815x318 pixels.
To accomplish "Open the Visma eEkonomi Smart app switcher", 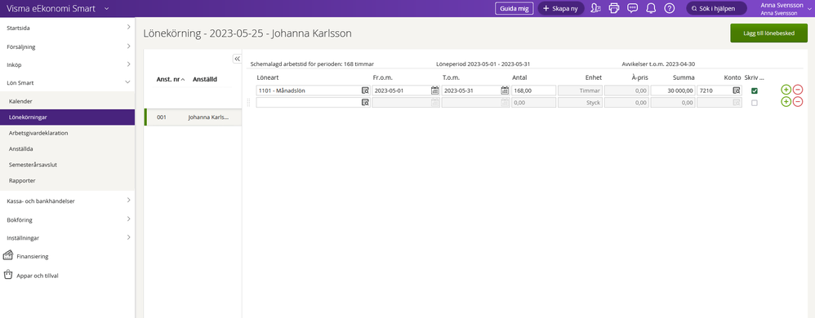I will pos(58,8).
